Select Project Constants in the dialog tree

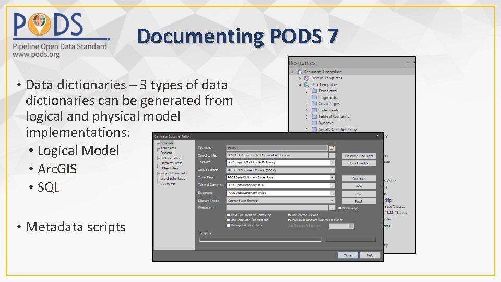point(173,173)
